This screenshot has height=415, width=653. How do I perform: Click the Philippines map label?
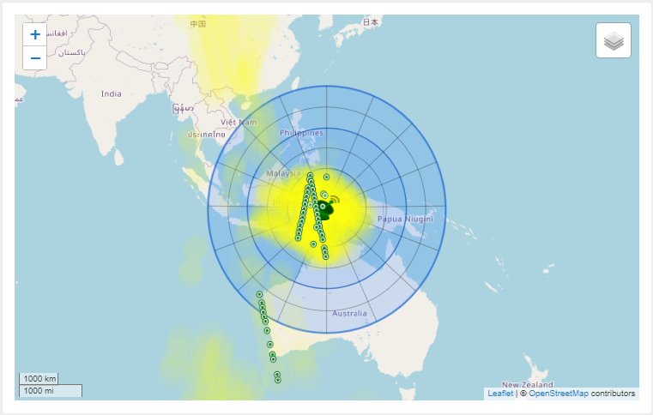[301, 133]
